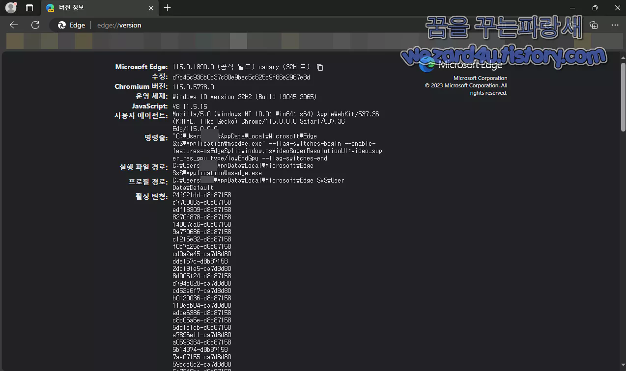The height and width of the screenshot is (371, 626).
Task: Open the Settings and more ellipsis menu
Action: pos(615,25)
